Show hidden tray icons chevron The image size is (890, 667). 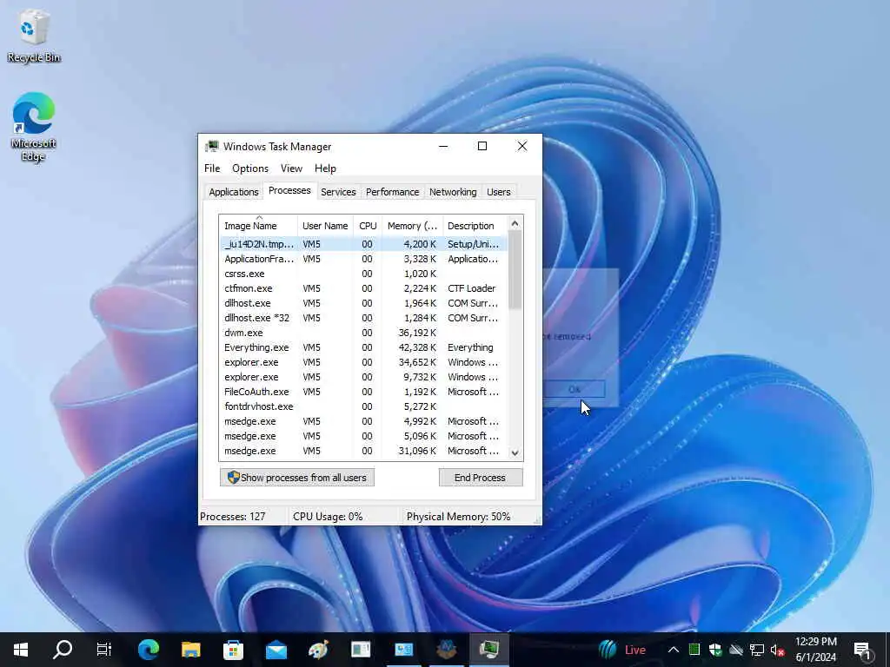[x=674, y=650]
